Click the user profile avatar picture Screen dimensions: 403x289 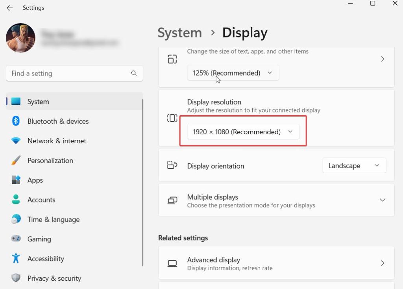click(20, 38)
